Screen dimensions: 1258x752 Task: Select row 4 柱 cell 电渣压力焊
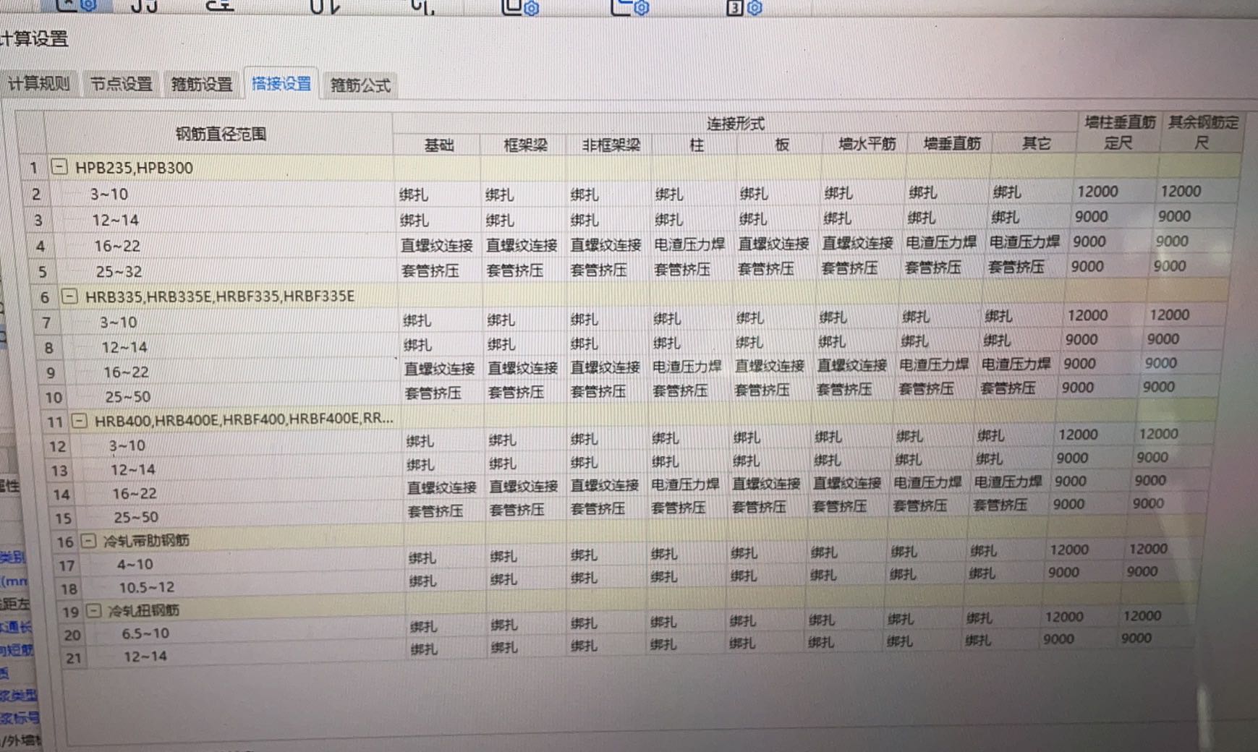point(689,244)
